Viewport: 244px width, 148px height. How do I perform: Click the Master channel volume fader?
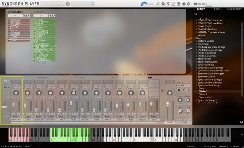tap(167, 104)
